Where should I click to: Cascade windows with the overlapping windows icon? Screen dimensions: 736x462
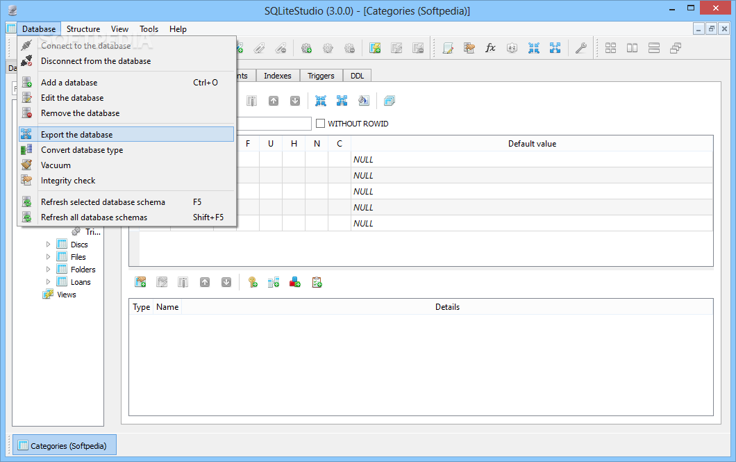pos(676,48)
